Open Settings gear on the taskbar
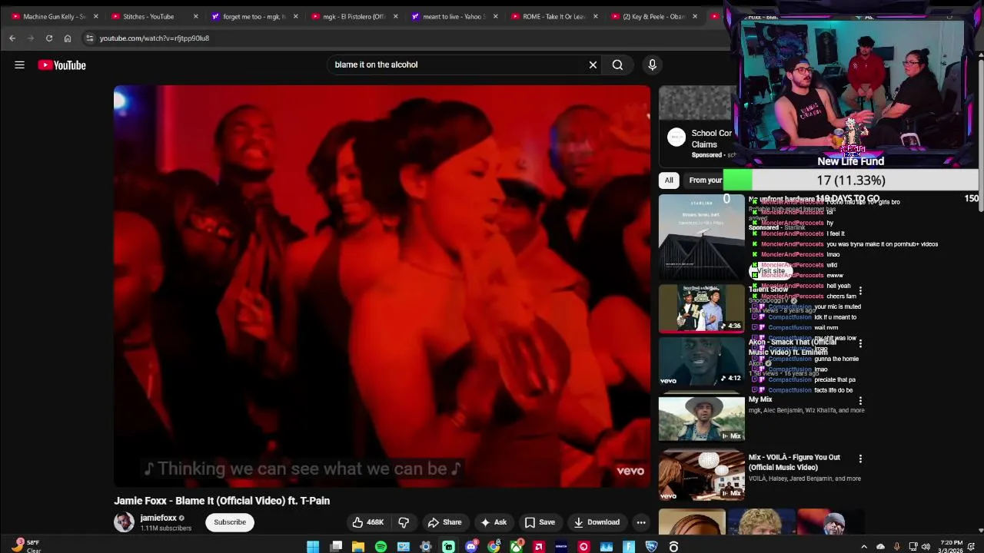 tap(426, 547)
